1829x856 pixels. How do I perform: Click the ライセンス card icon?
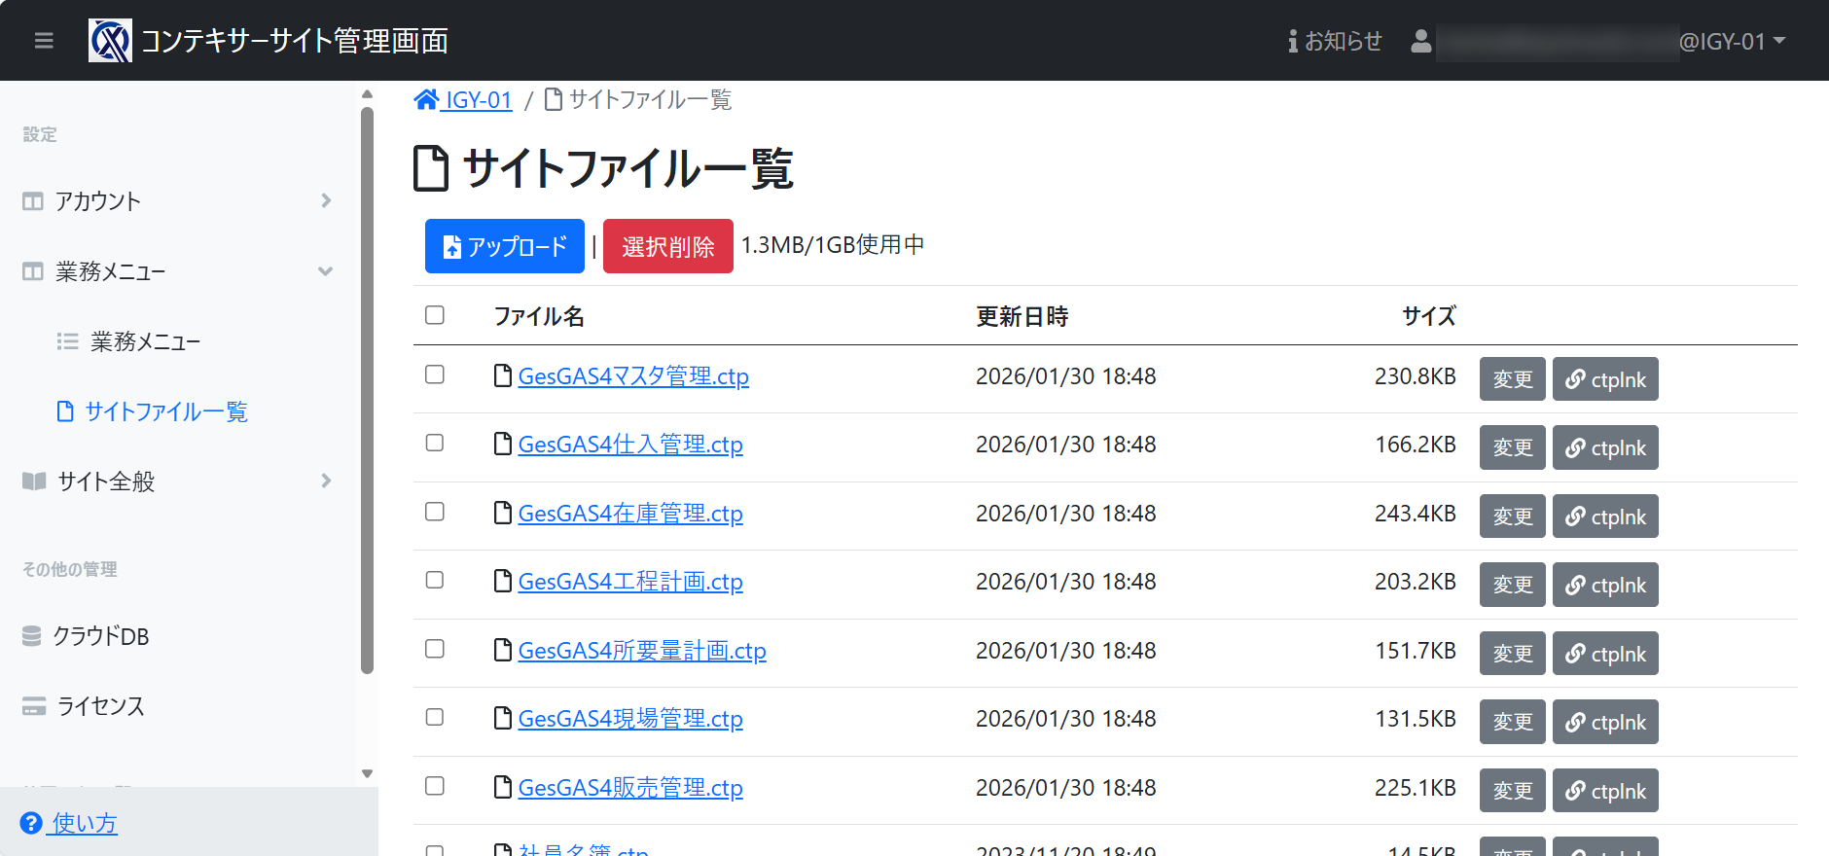[34, 706]
